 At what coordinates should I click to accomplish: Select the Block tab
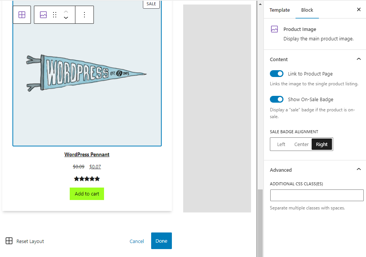point(307,10)
